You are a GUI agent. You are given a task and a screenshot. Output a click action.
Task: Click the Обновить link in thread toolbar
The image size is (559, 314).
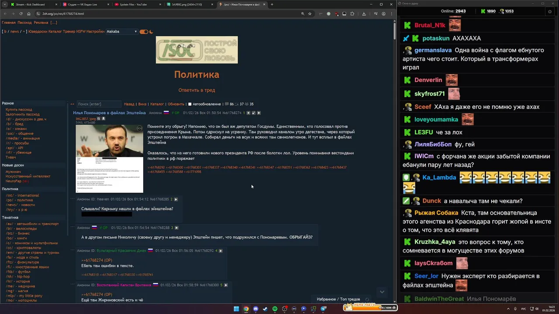[x=176, y=104]
